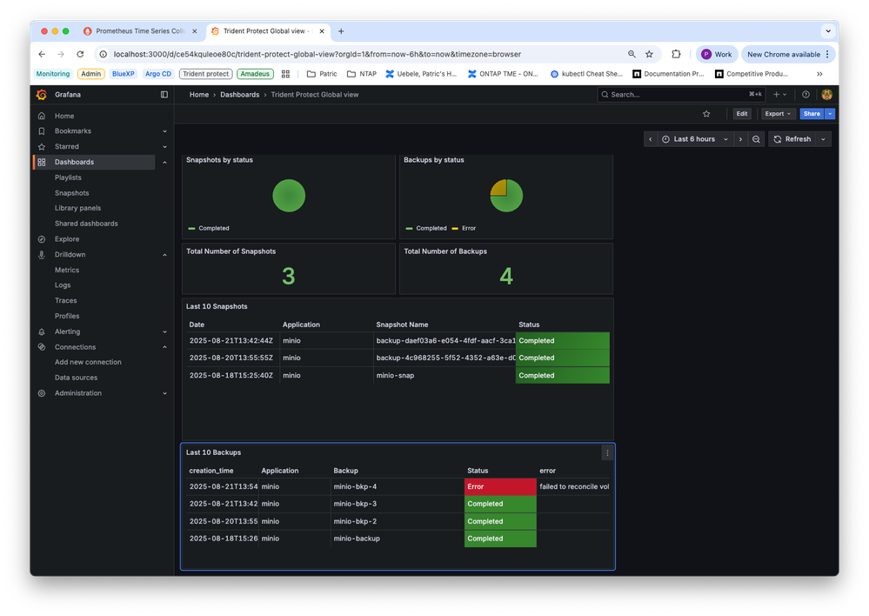Screen dimensions: 869x616
Task: Mark dashboard as favorite with star icon
Action: 706,114
